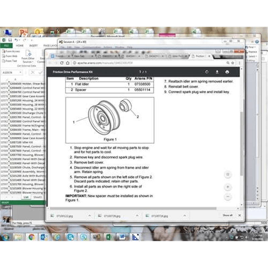Open the Excel FILE tab
Screen dimensions: 268x268
(6, 46)
